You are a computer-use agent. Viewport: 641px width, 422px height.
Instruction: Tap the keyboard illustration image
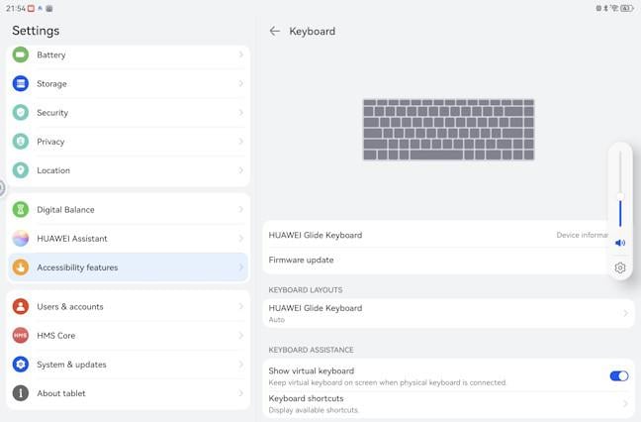pyautogui.click(x=448, y=130)
